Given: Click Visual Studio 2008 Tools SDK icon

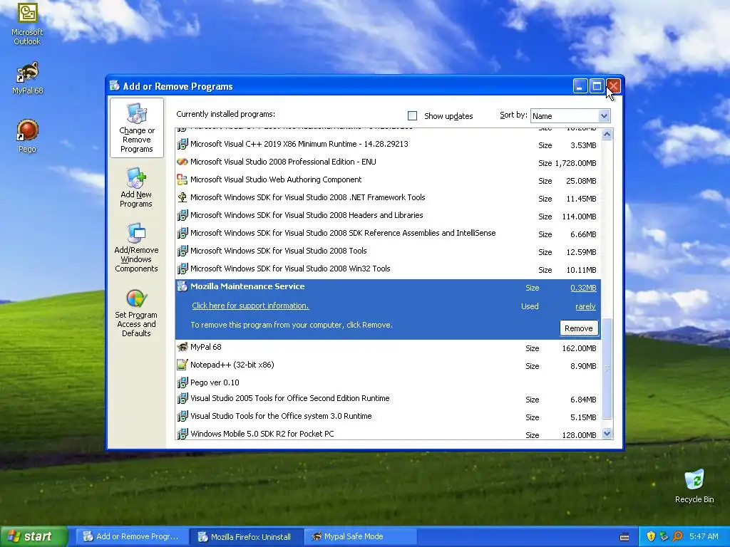Looking at the screenshot, I should pos(182,251).
